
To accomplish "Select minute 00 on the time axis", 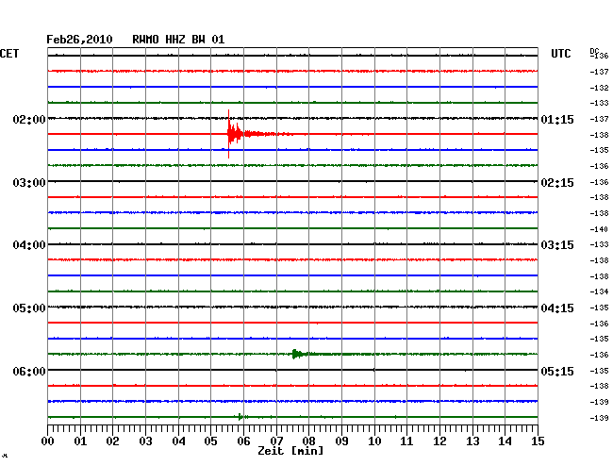I will click(x=48, y=441).
